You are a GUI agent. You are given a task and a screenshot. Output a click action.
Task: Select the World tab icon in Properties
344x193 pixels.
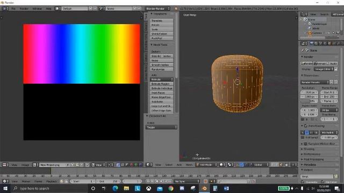(x=325, y=43)
